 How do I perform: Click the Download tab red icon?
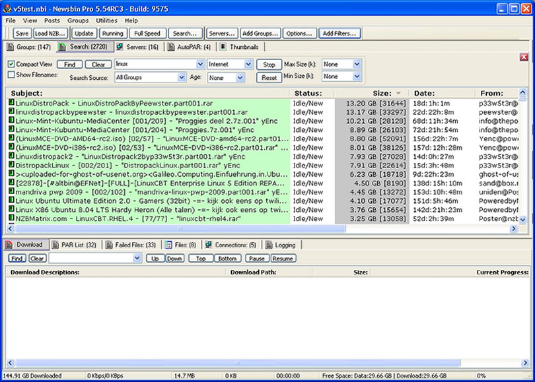click(9, 244)
